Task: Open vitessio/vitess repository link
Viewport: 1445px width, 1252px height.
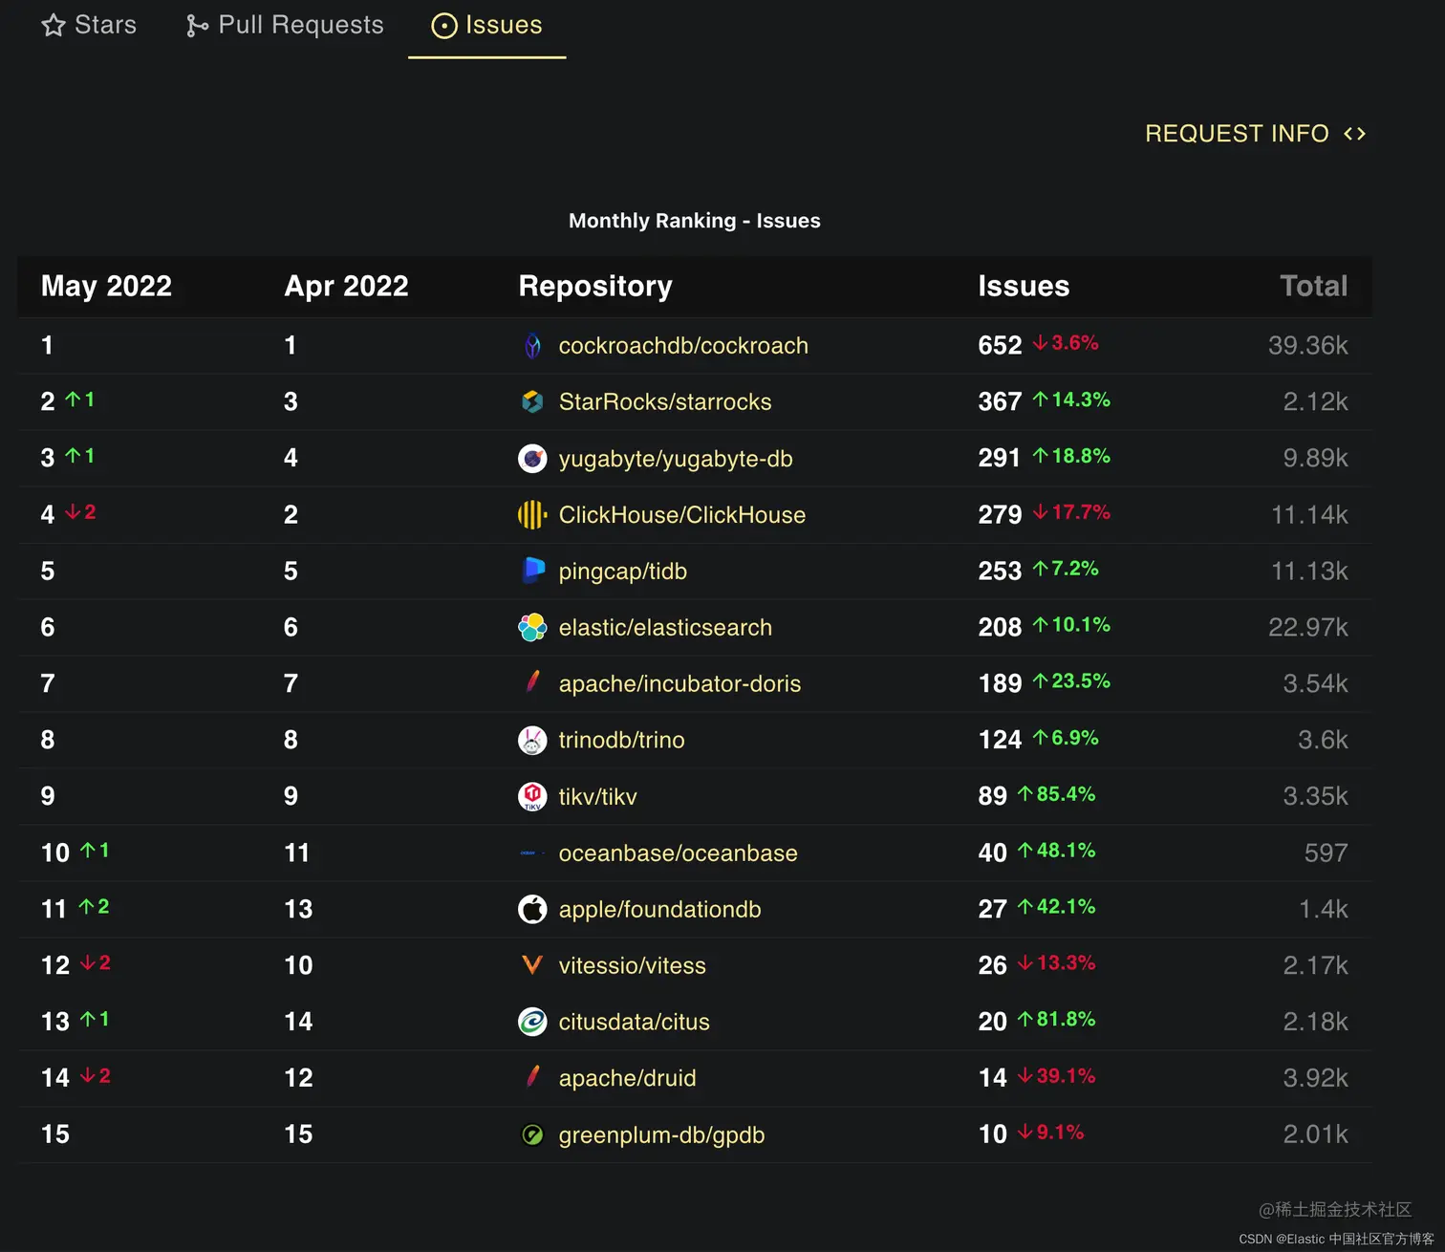Action: click(632, 965)
